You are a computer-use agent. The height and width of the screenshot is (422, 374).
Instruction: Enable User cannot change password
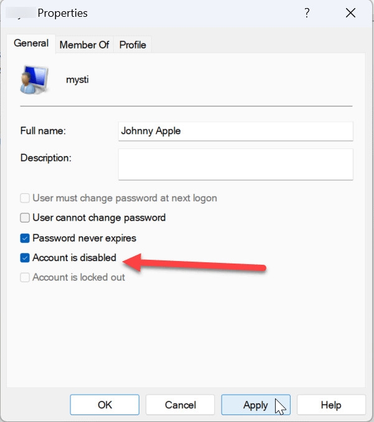[x=25, y=218]
